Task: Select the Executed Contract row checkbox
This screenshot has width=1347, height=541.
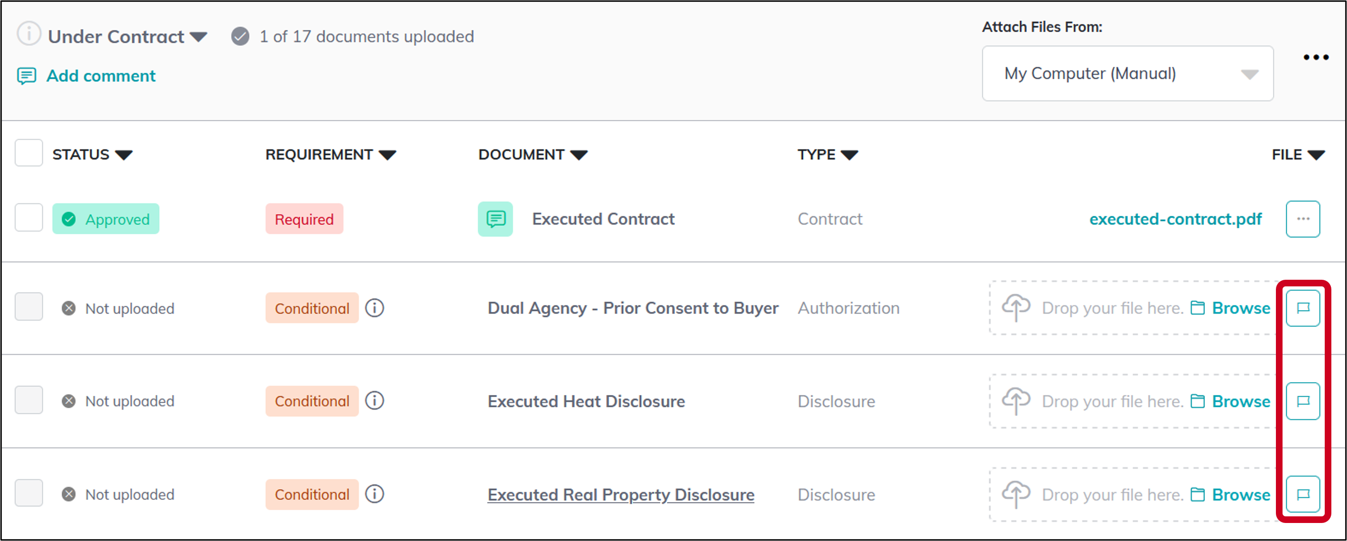Action: click(29, 217)
